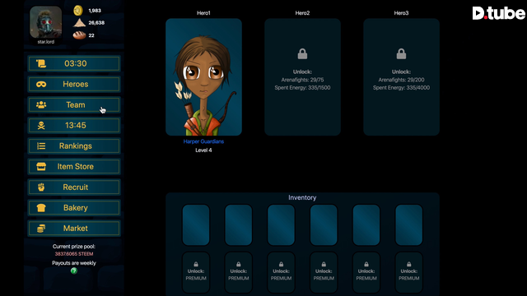This screenshot has height=296, width=527.
Task: Click the skull and crossbones icon
Action: (x=41, y=126)
